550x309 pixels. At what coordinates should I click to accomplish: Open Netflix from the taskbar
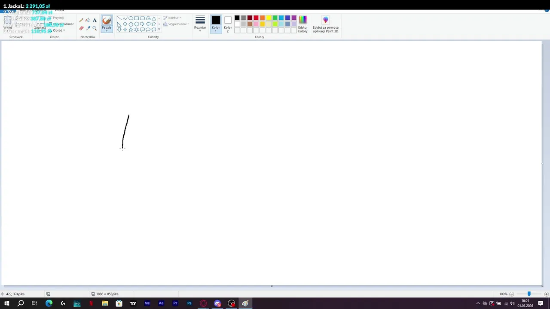pos(91,303)
